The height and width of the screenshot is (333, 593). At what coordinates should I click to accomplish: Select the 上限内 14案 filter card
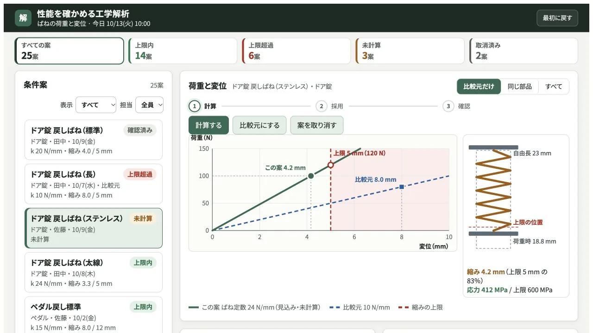tap(183, 51)
